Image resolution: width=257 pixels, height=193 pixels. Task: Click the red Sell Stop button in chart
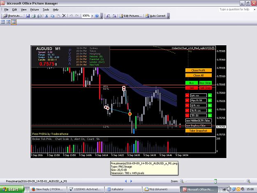tap(205, 88)
